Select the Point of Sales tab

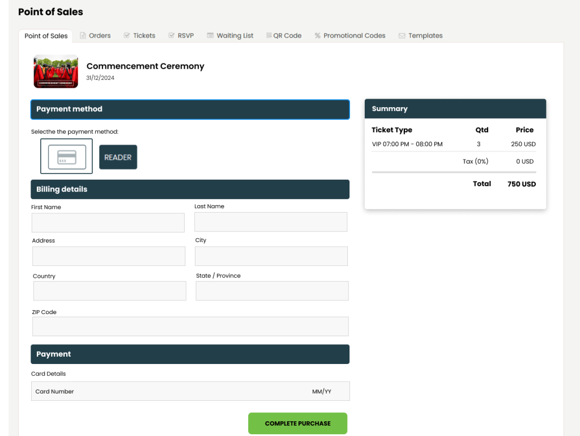(x=45, y=35)
